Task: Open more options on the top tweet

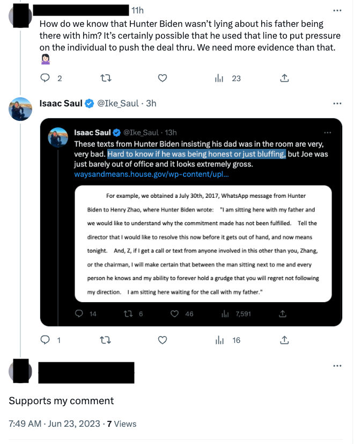Action: 337,11
